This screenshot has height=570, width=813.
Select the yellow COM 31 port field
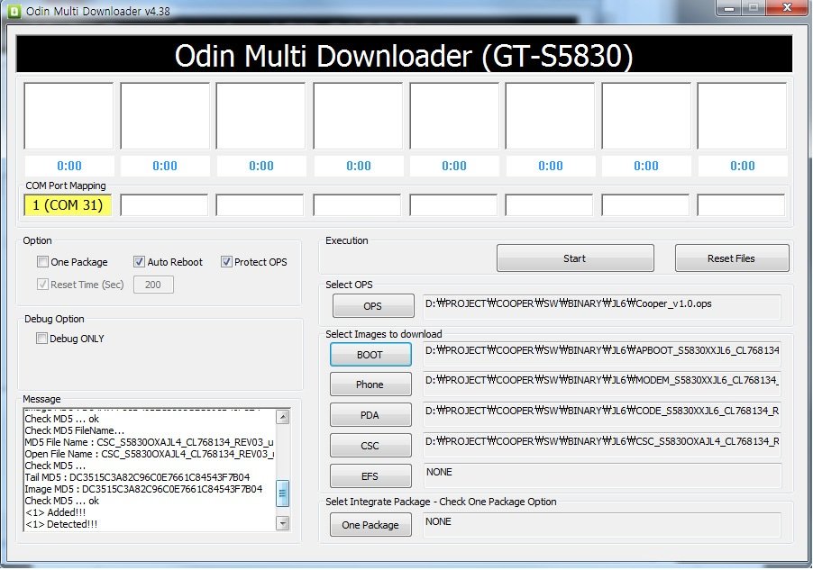pyautogui.click(x=69, y=205)
